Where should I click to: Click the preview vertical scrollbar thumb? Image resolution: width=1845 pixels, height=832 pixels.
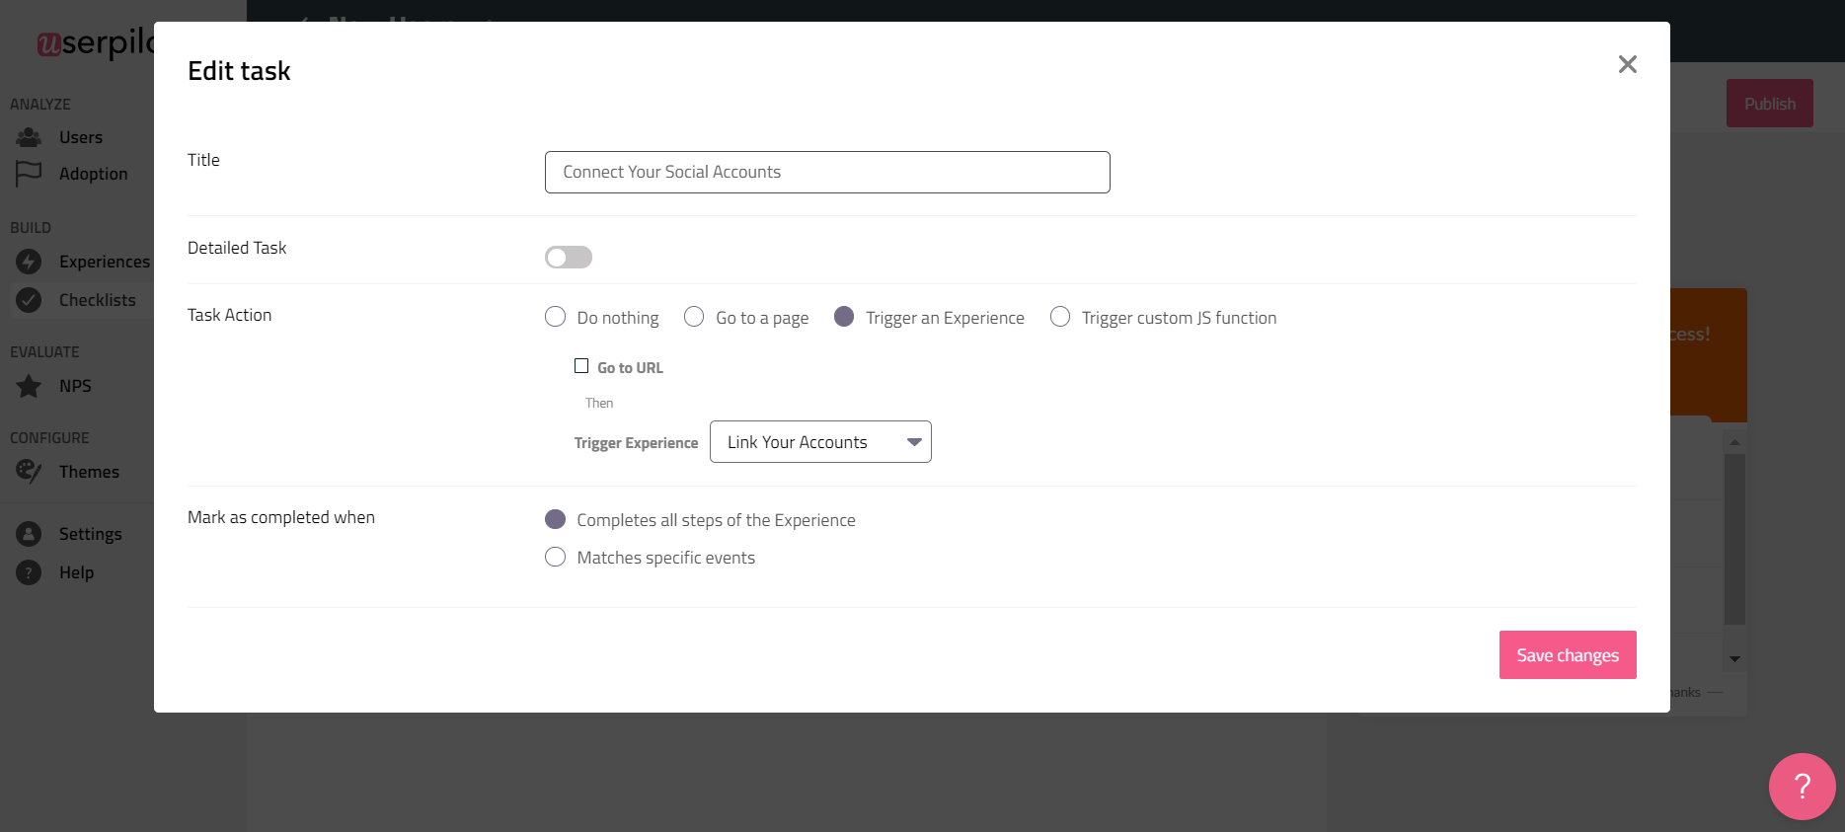(1734, 539)
